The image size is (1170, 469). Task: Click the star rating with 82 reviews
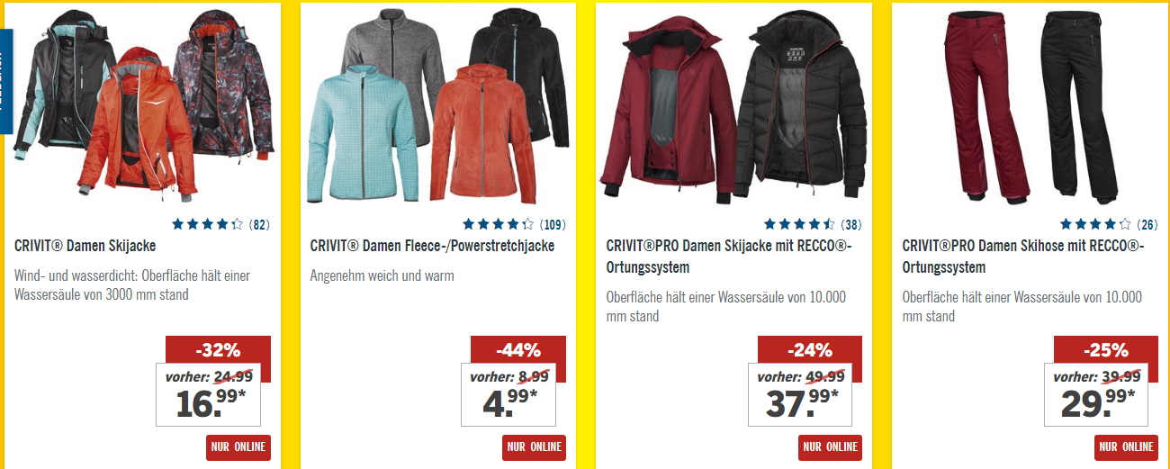tap(220, 224)
